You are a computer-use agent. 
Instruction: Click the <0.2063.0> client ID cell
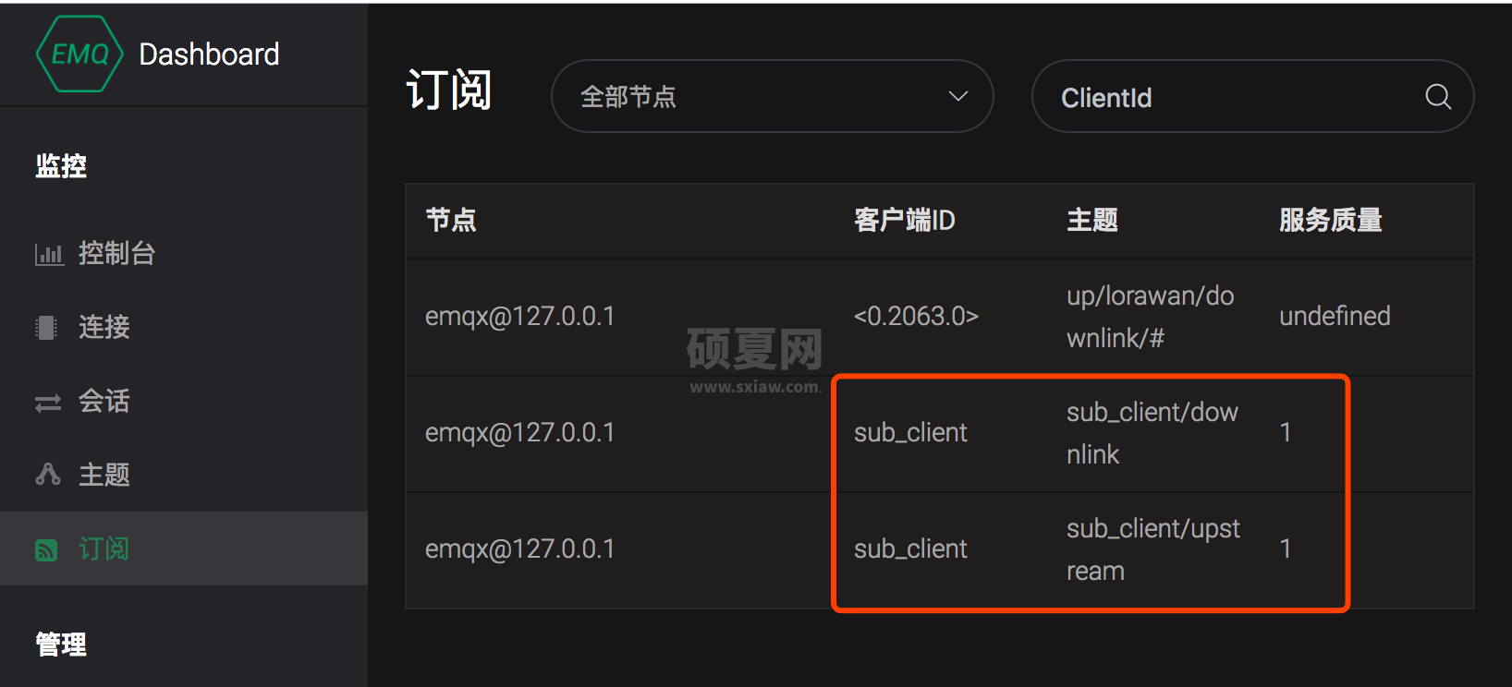(916, 317)
